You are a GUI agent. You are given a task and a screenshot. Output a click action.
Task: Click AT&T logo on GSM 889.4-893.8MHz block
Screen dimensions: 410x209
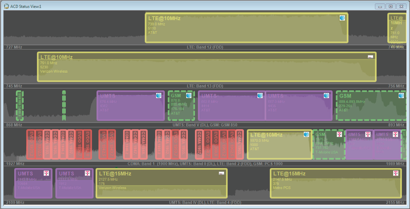401,95
